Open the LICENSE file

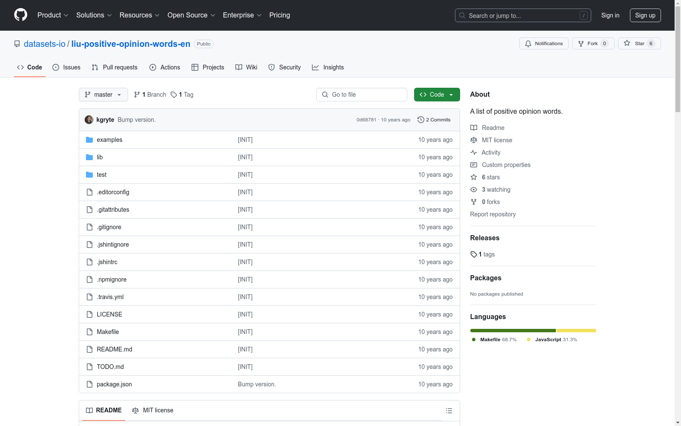point(109,314)
